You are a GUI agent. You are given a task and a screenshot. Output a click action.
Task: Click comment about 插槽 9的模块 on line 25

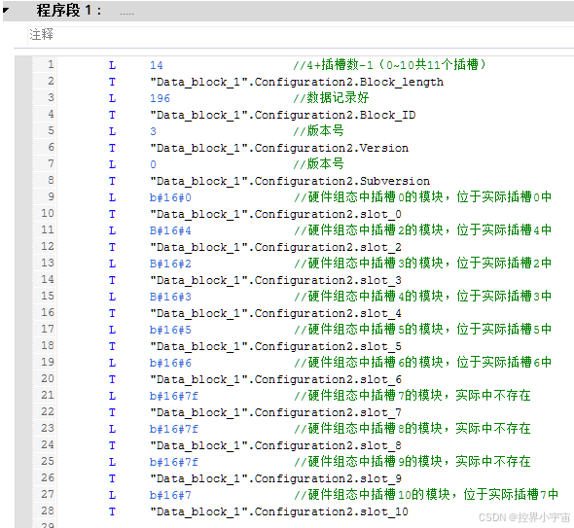413,461
